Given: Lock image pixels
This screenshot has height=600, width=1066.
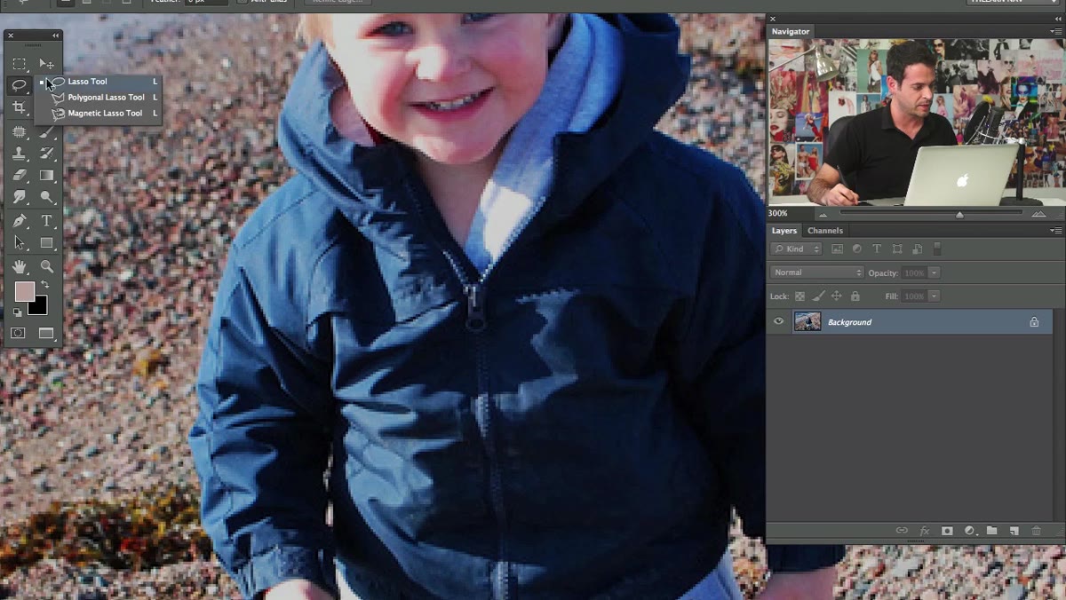Looking at the screenshot, I should 818,296.
